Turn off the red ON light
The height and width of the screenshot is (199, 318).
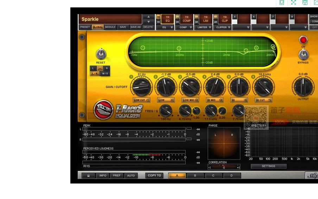303,40
